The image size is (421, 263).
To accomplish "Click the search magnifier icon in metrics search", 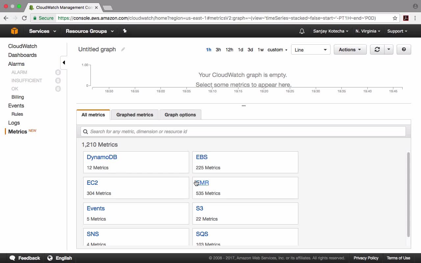I will pyautogui.click(x=86, y=131).
